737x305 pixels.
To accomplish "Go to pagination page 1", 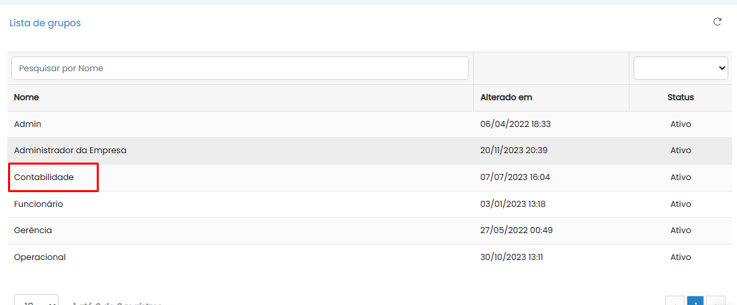I will [x=695, y=301].
